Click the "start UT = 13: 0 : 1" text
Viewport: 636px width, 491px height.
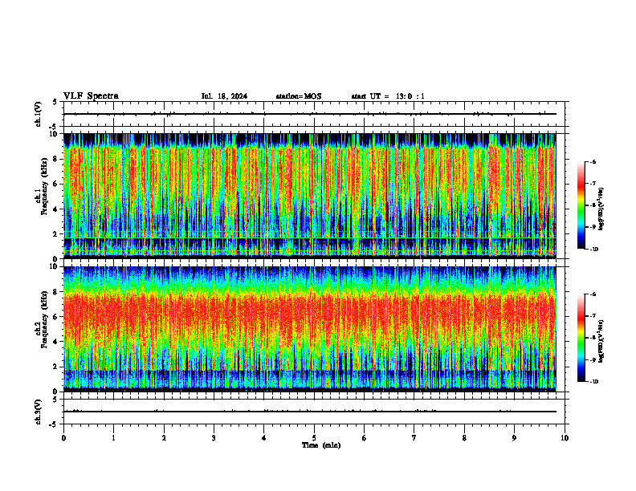pos(388,96)
